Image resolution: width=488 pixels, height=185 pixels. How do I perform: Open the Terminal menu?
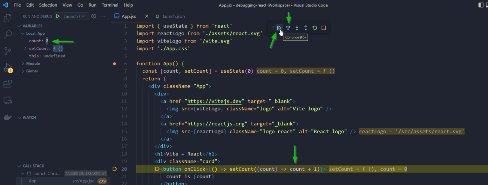click(110, 5)
